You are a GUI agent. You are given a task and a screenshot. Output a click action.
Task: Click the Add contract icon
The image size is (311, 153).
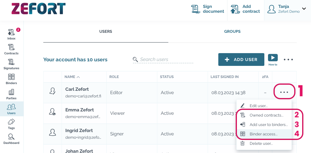[x=235, y=9]
